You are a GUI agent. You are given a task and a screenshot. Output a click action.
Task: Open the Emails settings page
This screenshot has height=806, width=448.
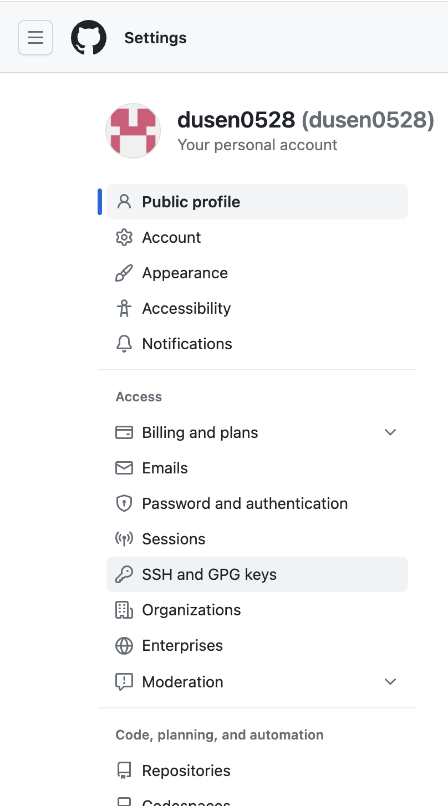[x=165, y=468]
